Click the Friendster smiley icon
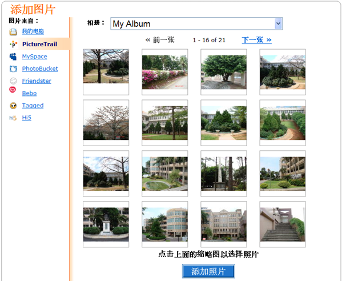 pos(13,81)
